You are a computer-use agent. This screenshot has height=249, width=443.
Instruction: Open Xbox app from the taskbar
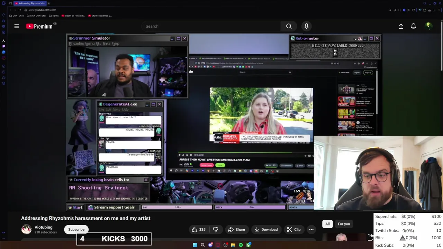[x=248, y=245]
